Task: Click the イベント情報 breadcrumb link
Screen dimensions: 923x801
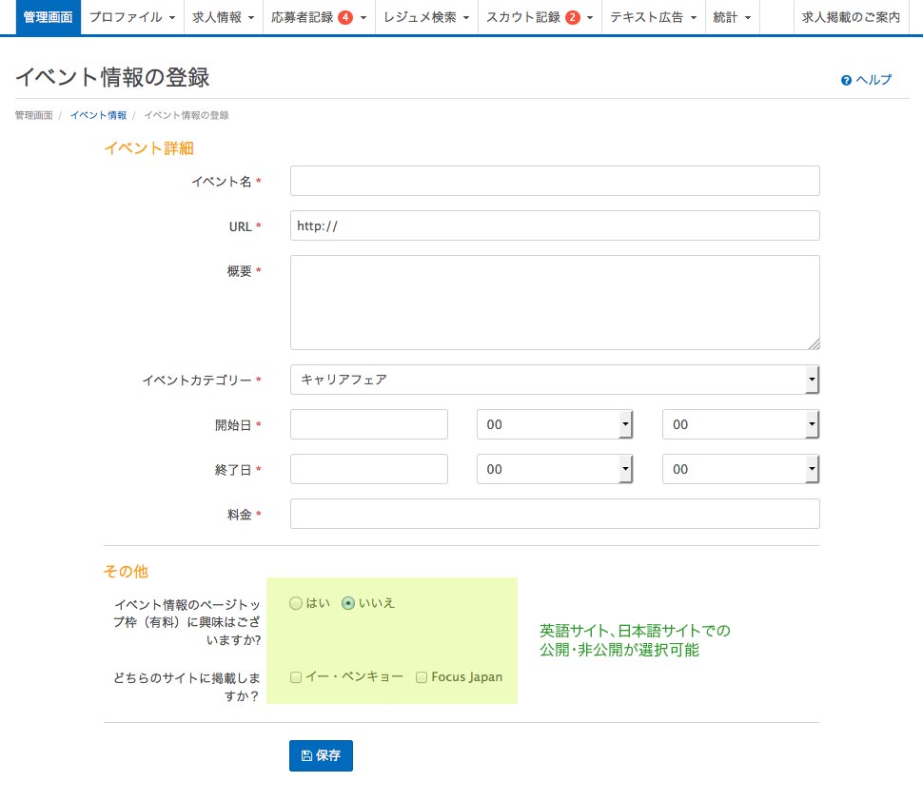Action: 98,115
